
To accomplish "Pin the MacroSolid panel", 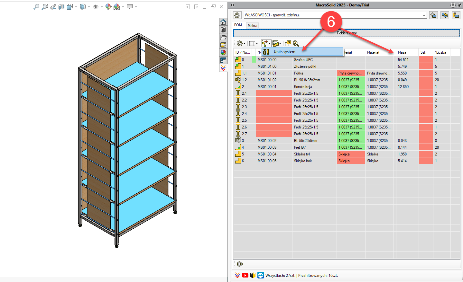I will (x=459, y=5).
